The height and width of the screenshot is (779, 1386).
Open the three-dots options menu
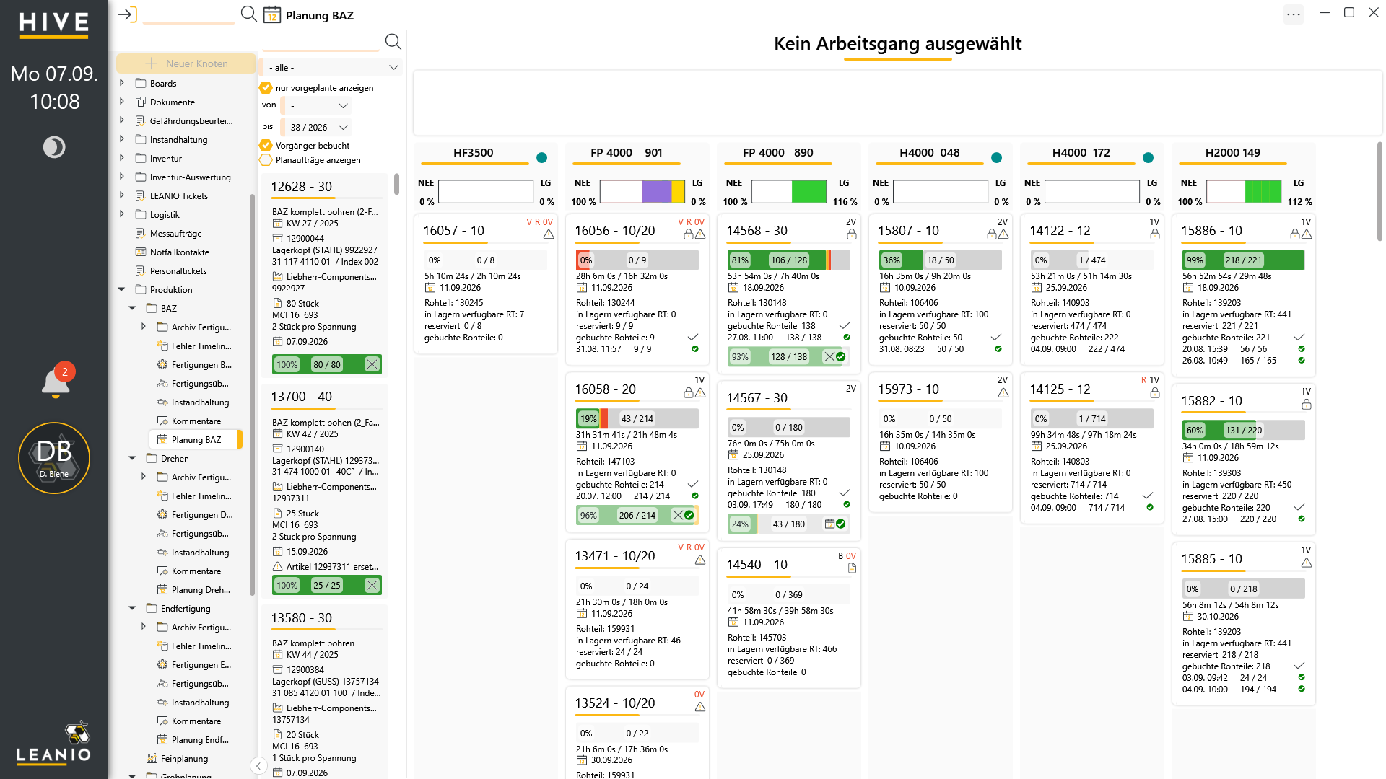[x=1294, y=14]
